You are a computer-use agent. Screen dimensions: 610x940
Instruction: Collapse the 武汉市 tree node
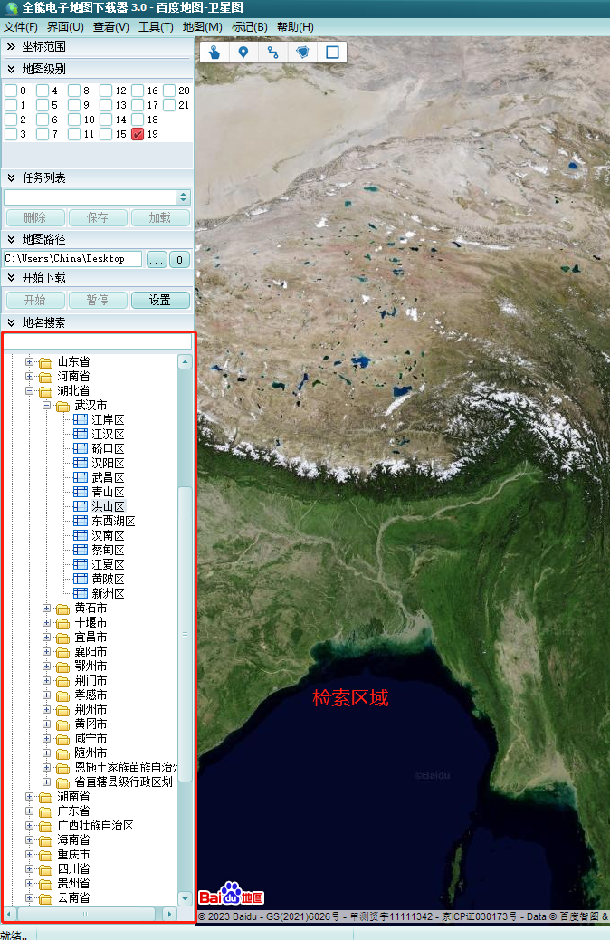pos(47,406)
